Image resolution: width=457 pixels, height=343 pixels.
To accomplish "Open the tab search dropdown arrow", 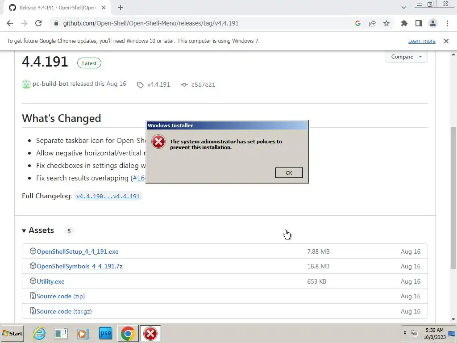I will [403, 8].
